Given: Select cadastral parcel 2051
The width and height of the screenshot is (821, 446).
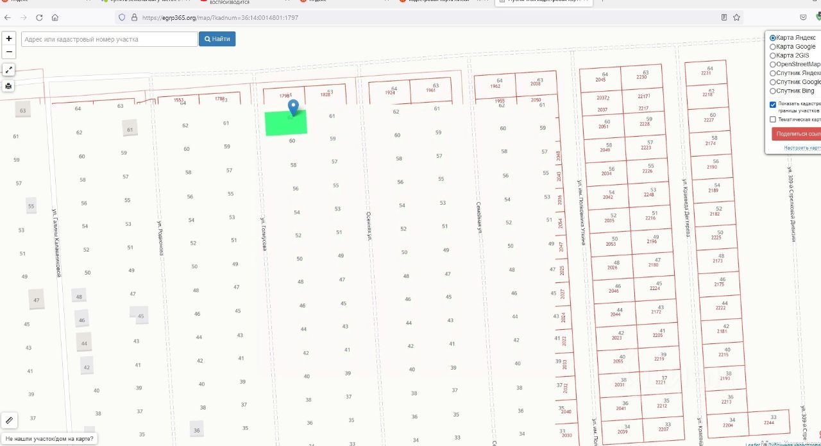Looking at the screenshot, I should [x=603, y=126].
